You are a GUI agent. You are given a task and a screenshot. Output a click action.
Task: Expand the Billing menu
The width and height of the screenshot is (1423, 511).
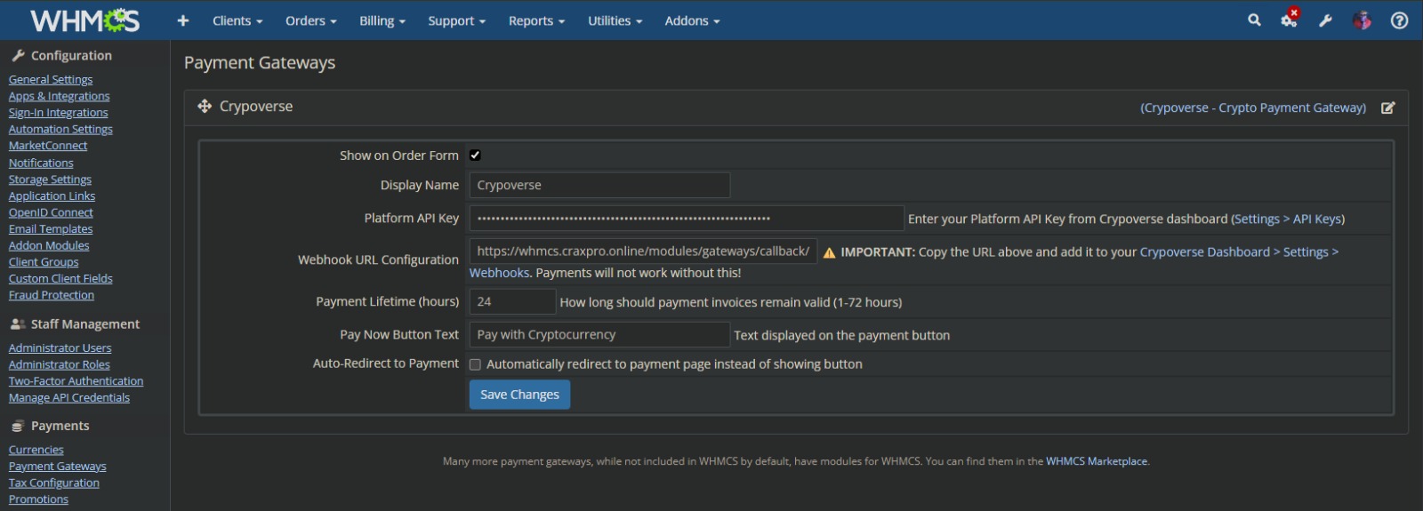382,20
